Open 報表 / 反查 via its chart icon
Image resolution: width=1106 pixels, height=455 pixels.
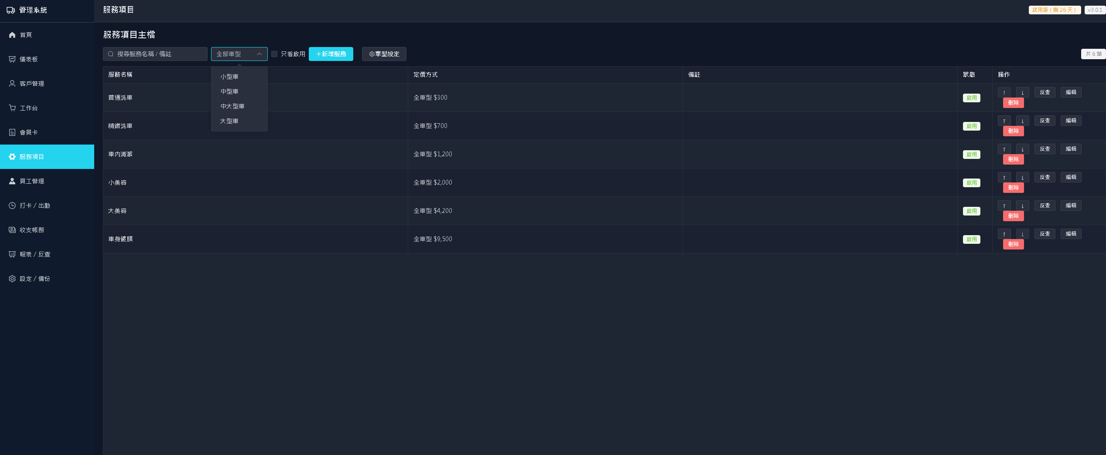click(x=12, y=254)
